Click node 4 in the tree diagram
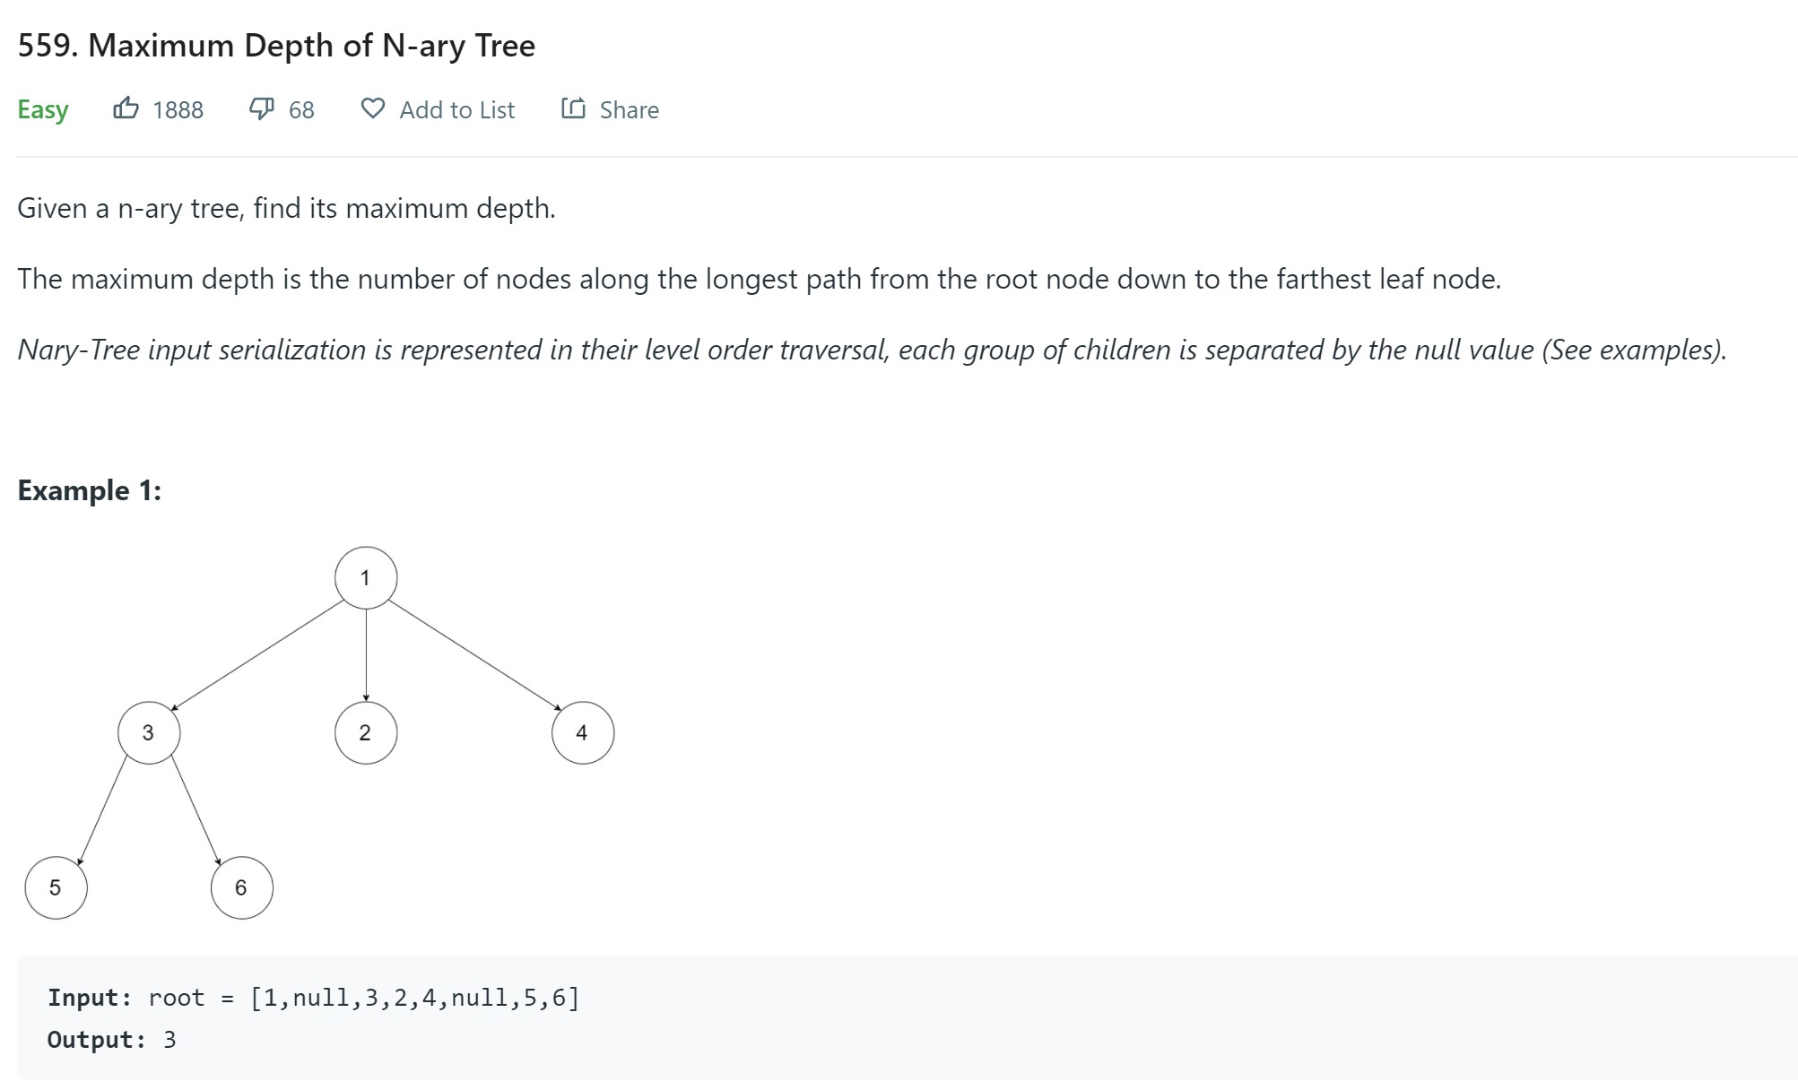1798x1090 pixels. (x=583, y=733)
